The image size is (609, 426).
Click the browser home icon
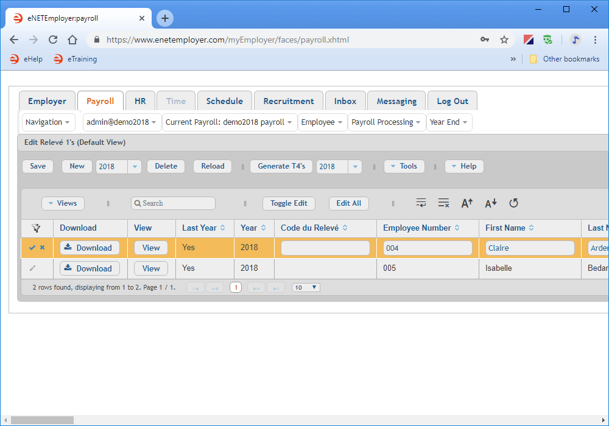tap(72, 40)
